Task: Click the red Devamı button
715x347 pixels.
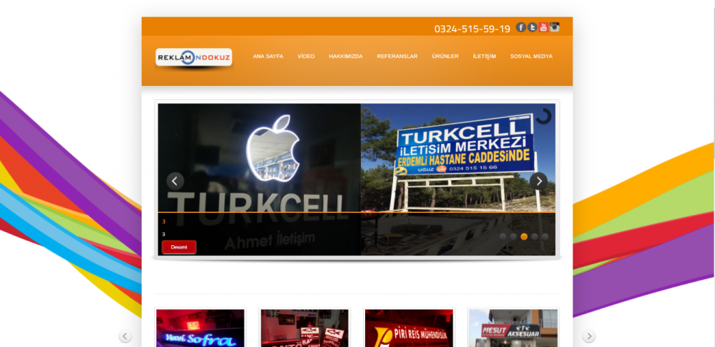Action: [x=179, y=247]
